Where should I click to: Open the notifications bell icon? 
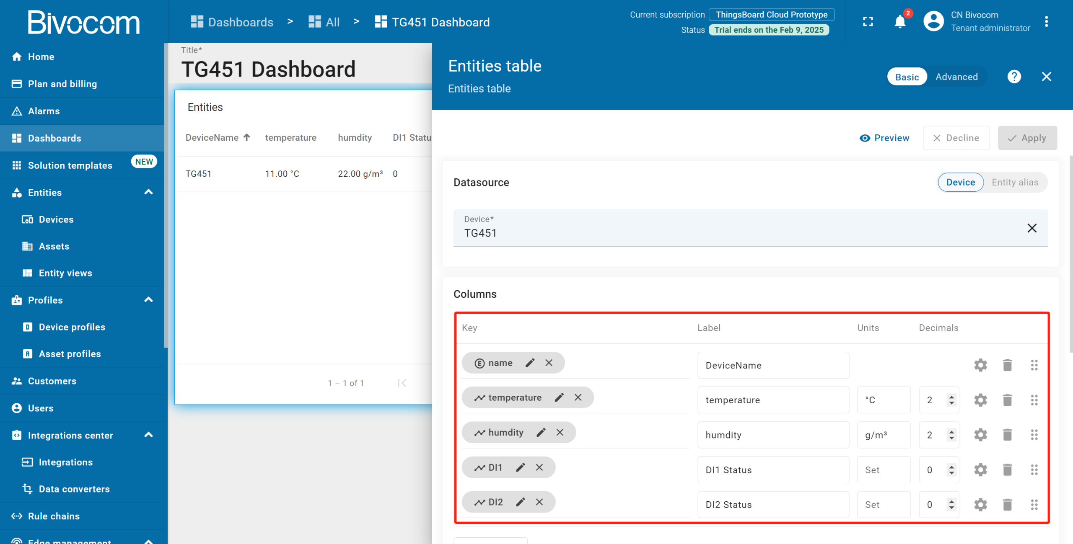(899, 22)
